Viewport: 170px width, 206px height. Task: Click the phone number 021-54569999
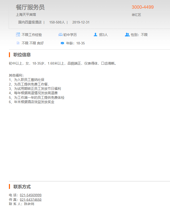[x=31, y=195]
